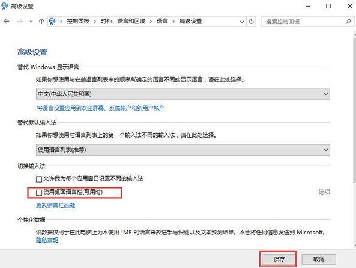Open the address bar history dropdown
The image size is (356, 268).
[x=242, y=22]
